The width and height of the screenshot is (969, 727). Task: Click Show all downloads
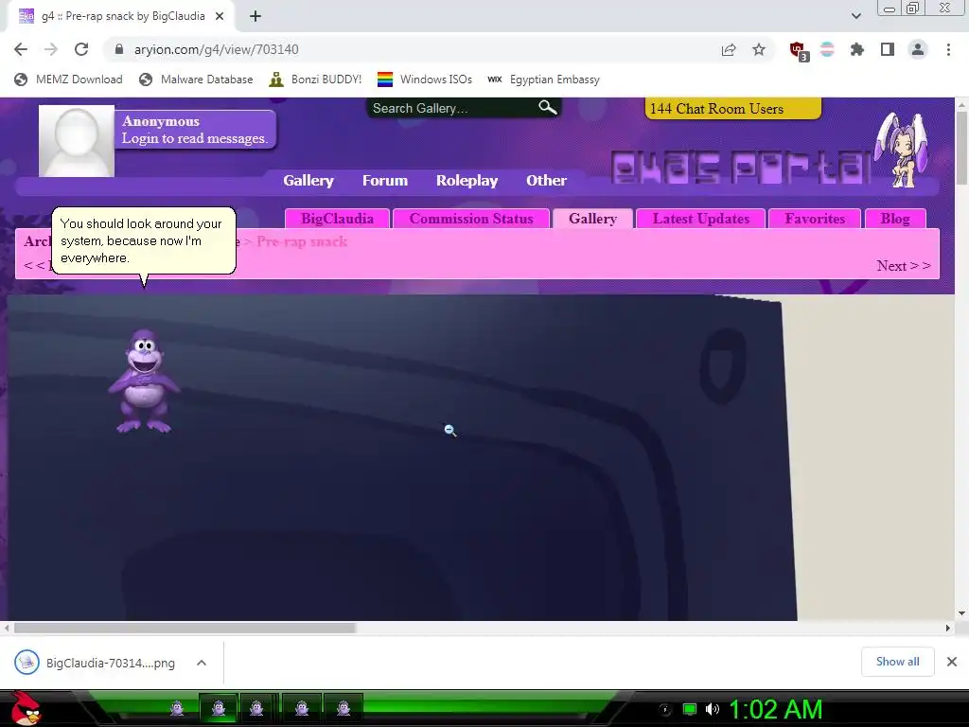pos(897,662)
